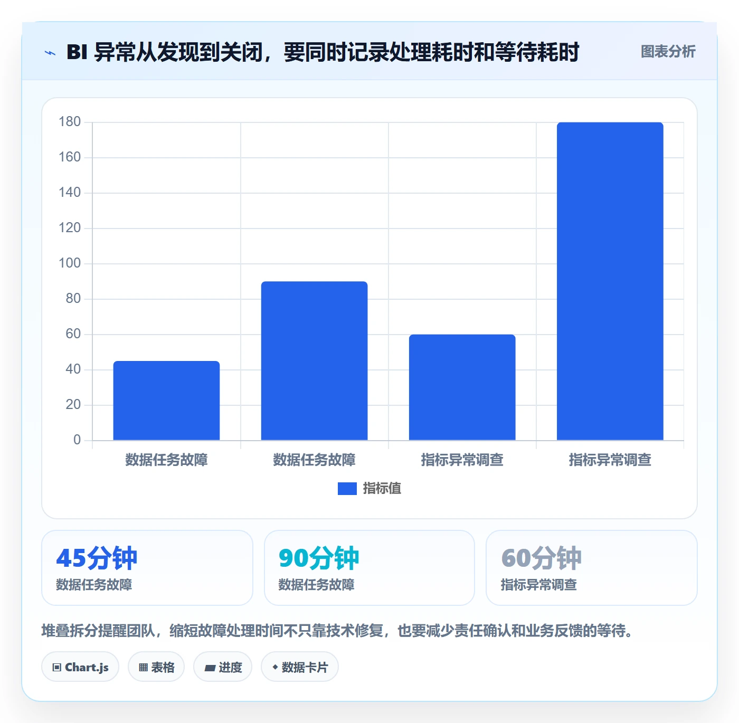
Task: Select the 100 y-axis tick label
Action: [x=70, y=263]
